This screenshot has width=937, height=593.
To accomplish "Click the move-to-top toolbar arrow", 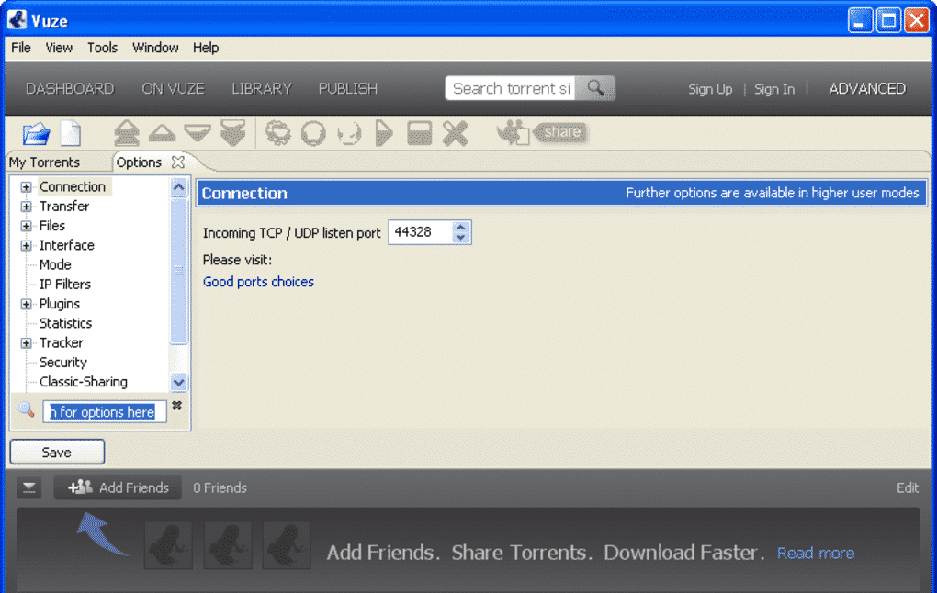I will click(x=127, y=134).
